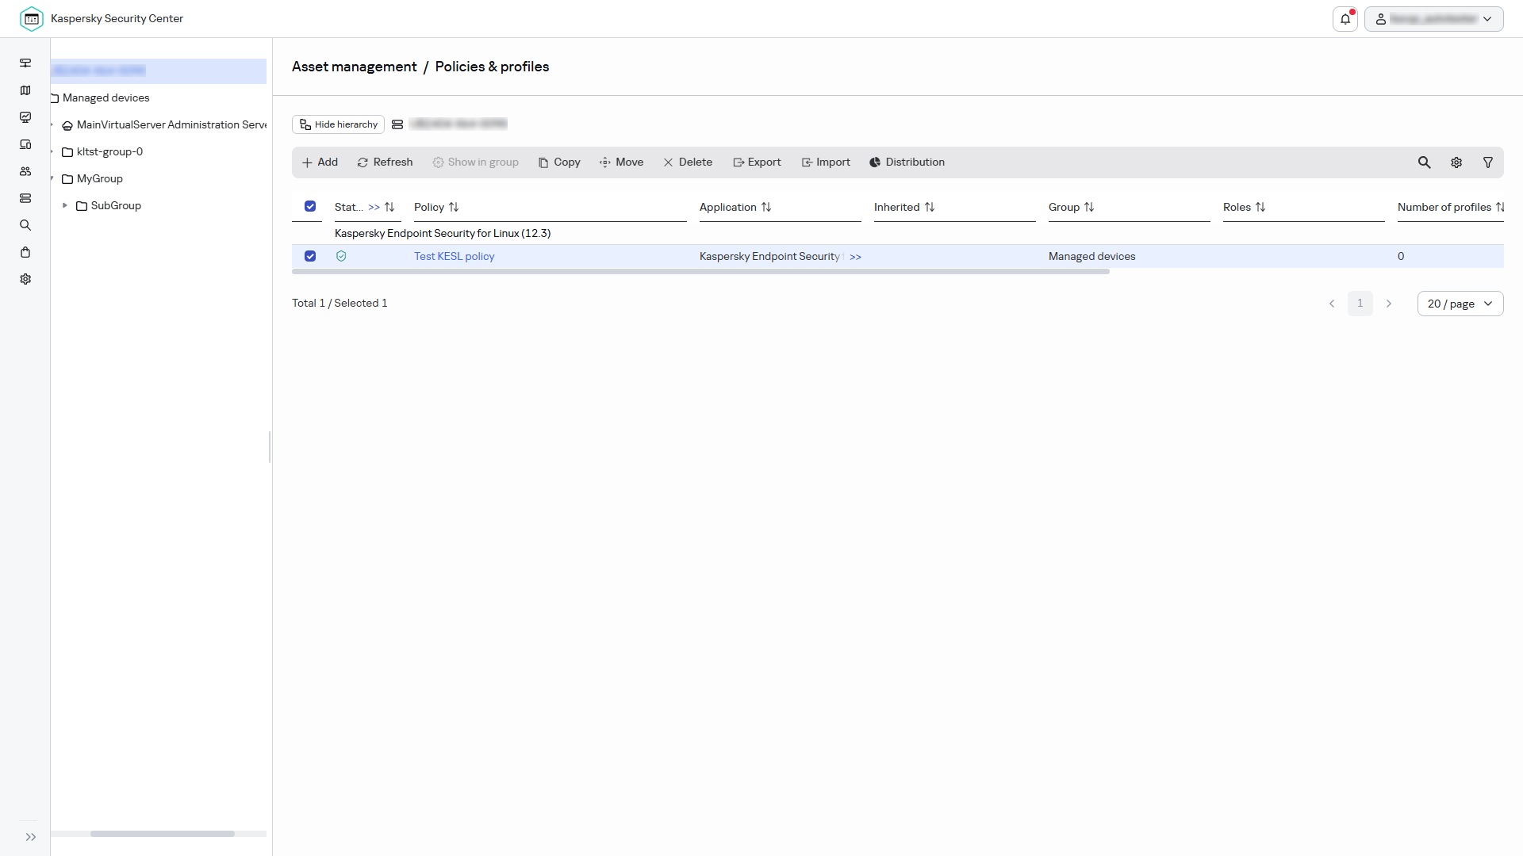Click Export in the toolbar
The width and height of the screenshot is (1523, 856).
(x=757, y=162)
